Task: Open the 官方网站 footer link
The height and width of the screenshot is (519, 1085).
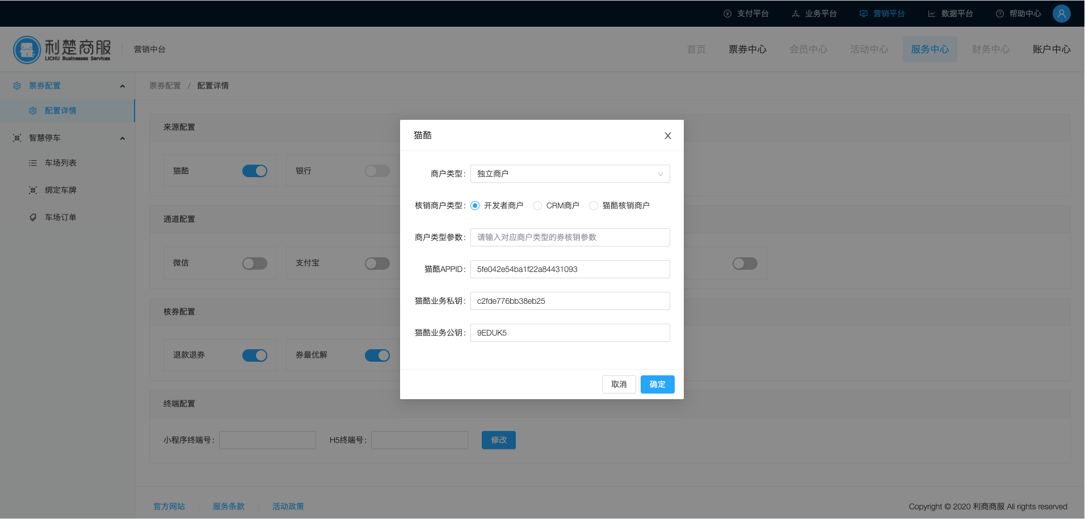Action: click(169, 507)
